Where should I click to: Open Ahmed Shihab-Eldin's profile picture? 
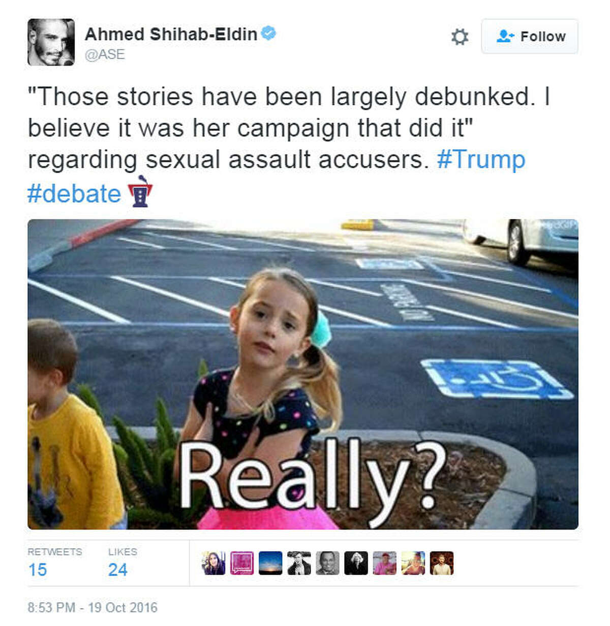coord(51,42)
